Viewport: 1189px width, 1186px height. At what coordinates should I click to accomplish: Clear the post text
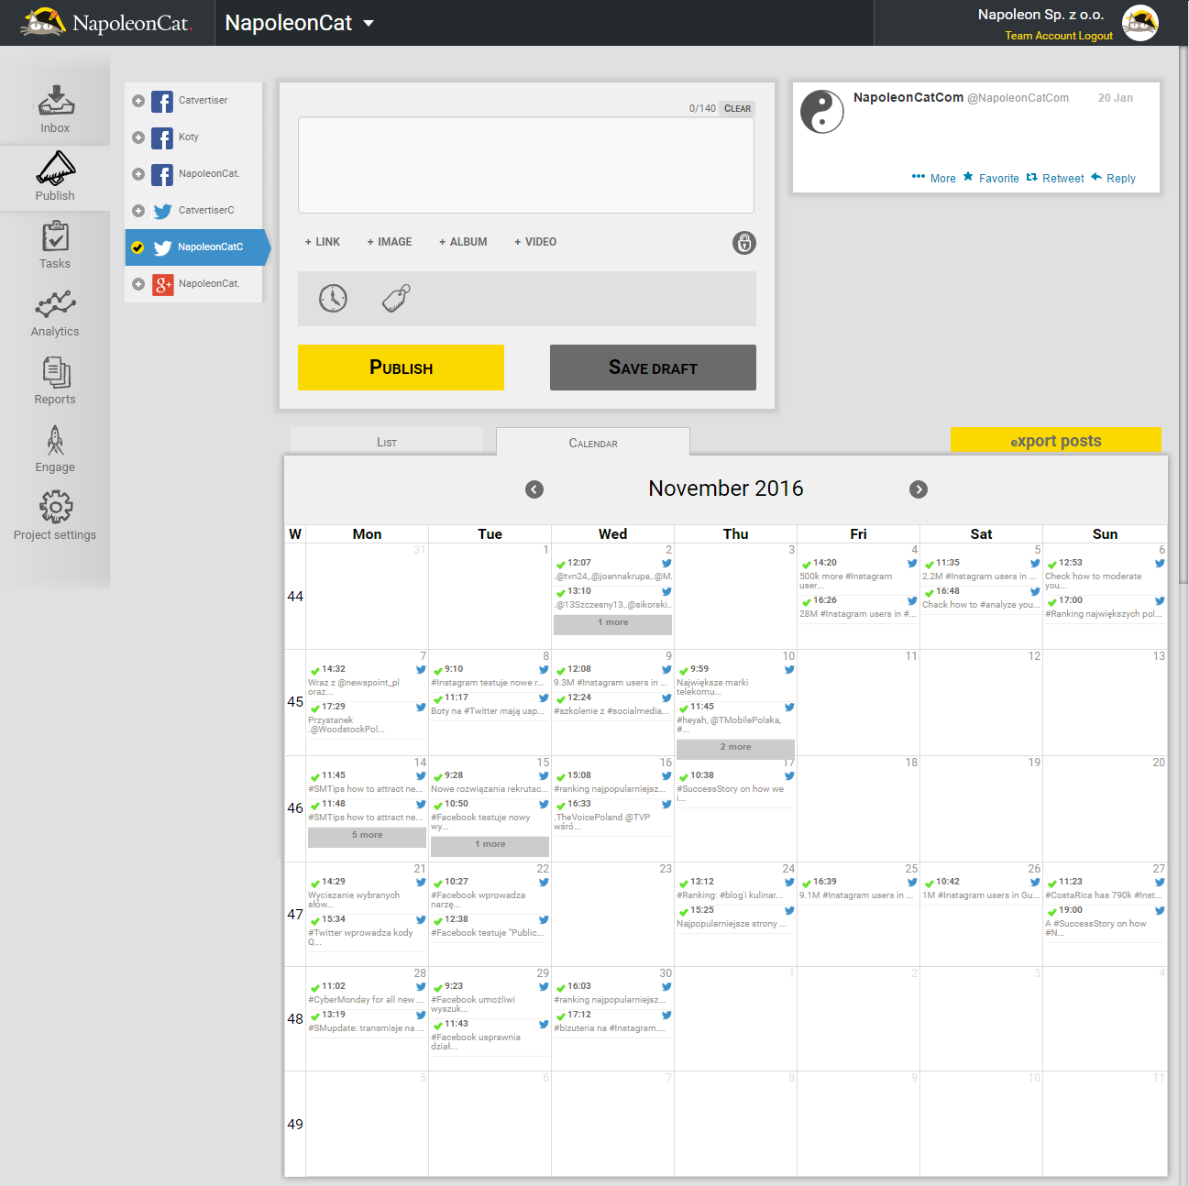737,108
